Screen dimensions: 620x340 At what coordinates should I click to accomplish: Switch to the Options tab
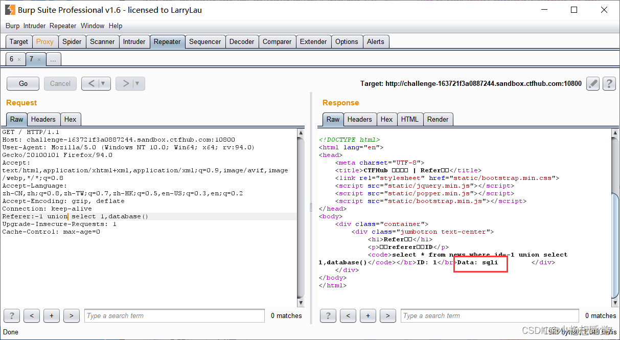click(x=347, y=41)
